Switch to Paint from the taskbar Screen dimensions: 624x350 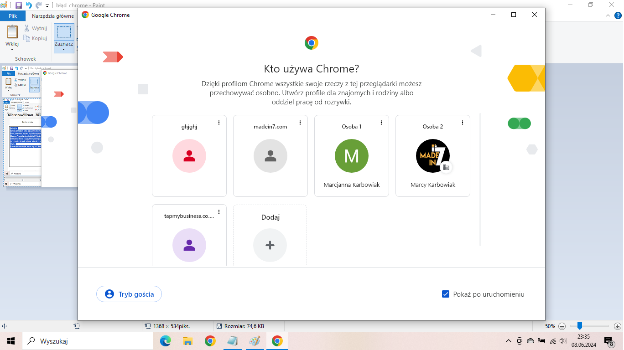255,341
